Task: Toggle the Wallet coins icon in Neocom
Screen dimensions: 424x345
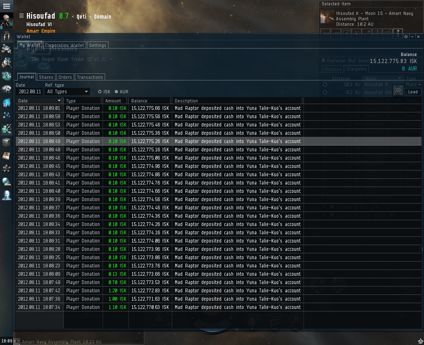Action: (7, 129)
